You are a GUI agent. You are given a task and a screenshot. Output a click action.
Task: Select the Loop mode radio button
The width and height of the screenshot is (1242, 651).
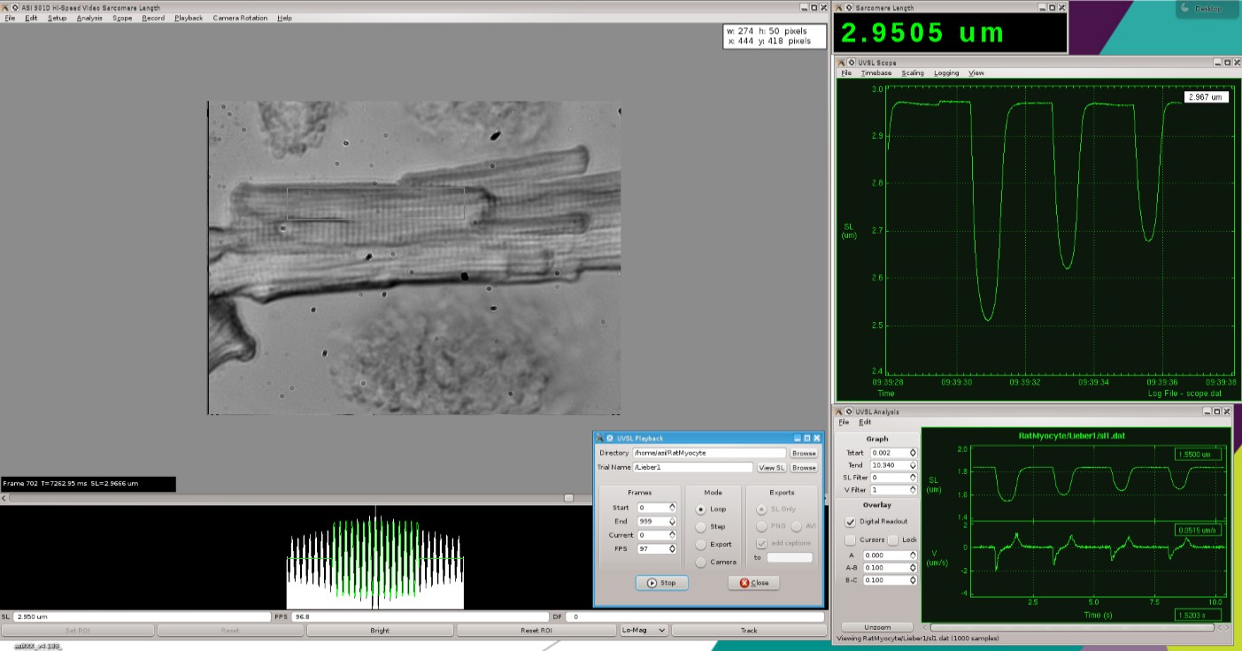point(701,509)
